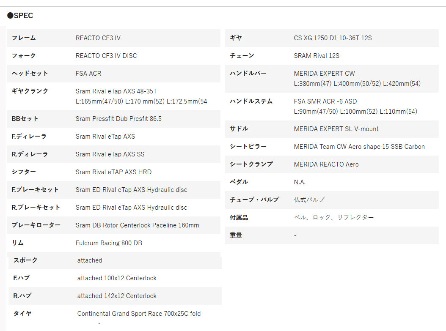Viewport: 446px width, 331px height.
Task: Click the REACTO CF3 IV frame value
Action: point(98,38)
